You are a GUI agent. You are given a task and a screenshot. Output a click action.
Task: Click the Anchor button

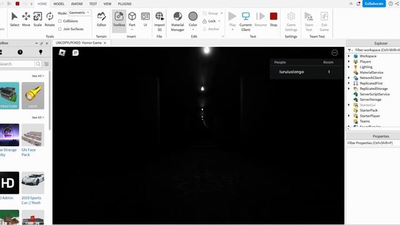point(211,29)
